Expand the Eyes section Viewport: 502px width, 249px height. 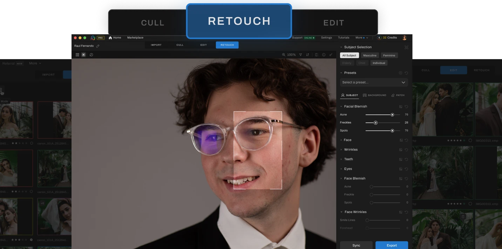(341, 169)
